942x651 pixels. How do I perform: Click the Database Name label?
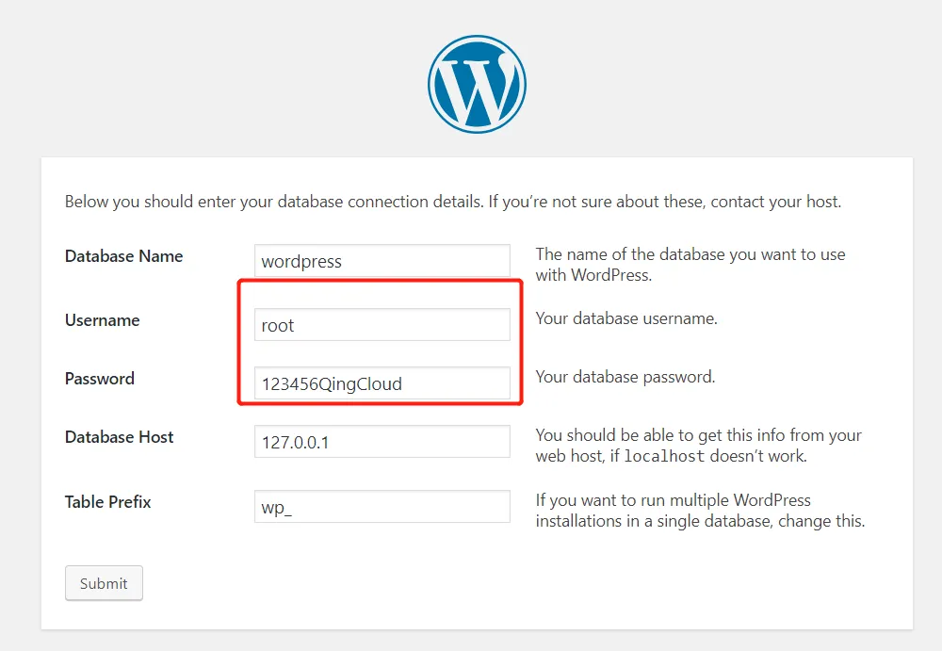click(x=123, y=256)
